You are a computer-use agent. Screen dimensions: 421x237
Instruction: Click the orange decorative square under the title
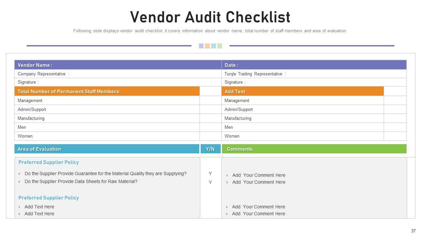tap(207, 46)
